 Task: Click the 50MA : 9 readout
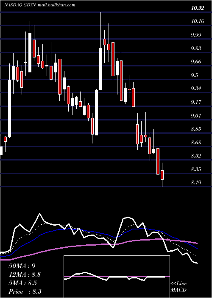point(22,266)
